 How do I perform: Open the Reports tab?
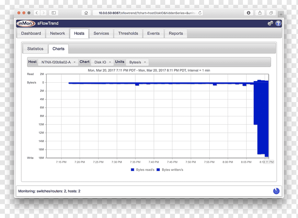[x=176, y=33]
